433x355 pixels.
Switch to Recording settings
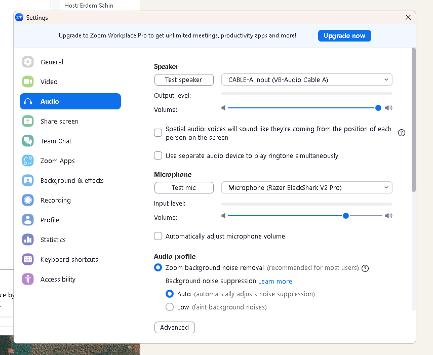tap(70, 200)
